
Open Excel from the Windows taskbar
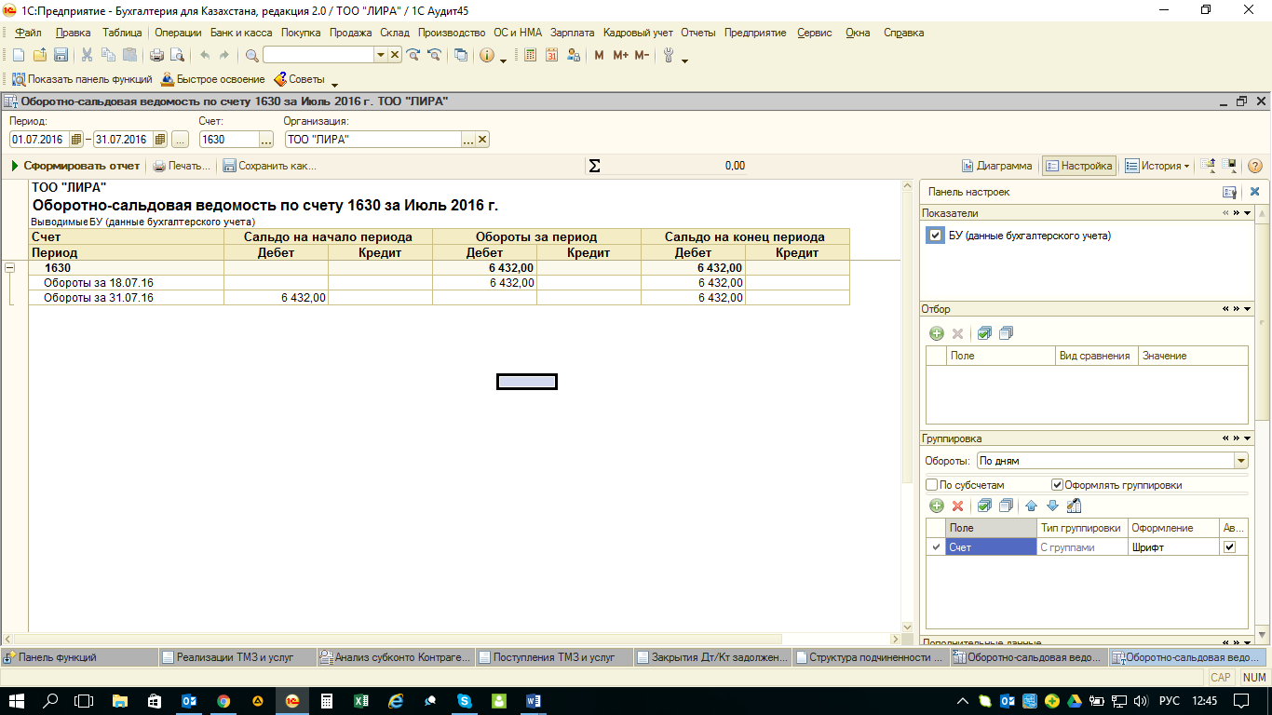tap(361, 700)
